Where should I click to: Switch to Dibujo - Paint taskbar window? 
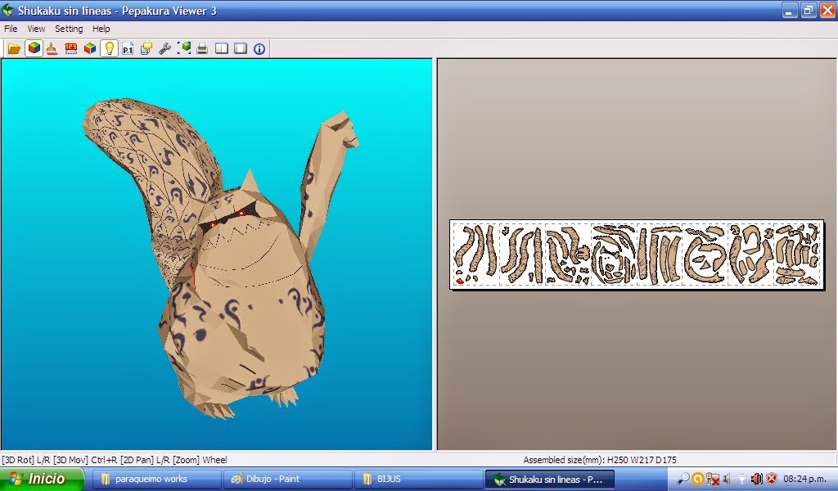point(286,480)
